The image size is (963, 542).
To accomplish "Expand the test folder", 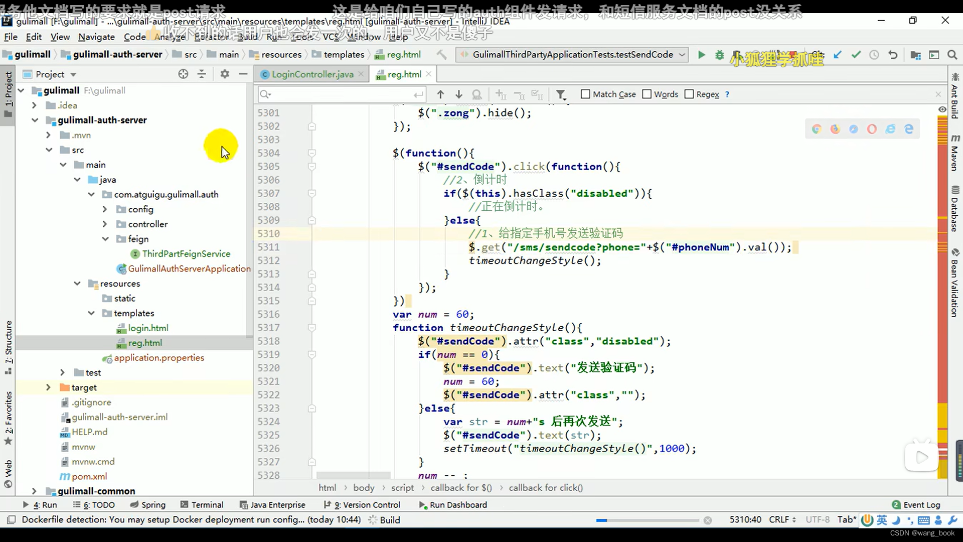I will pos(62,372).
